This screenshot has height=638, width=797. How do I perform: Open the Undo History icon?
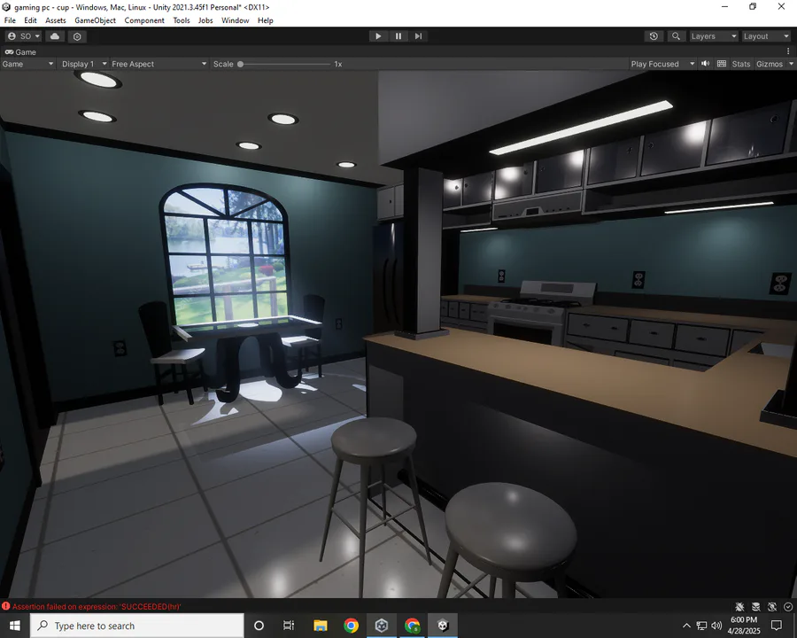654,36
